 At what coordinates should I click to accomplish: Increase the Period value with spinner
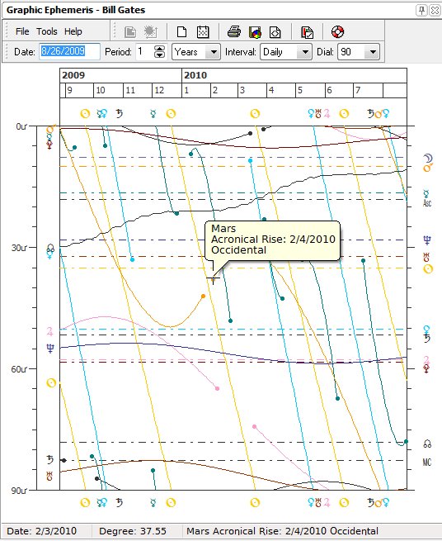pyautogui.click(x=159, y=48)
